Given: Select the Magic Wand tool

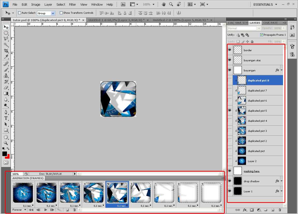Looking at the screenshot, I should (6, 45).
